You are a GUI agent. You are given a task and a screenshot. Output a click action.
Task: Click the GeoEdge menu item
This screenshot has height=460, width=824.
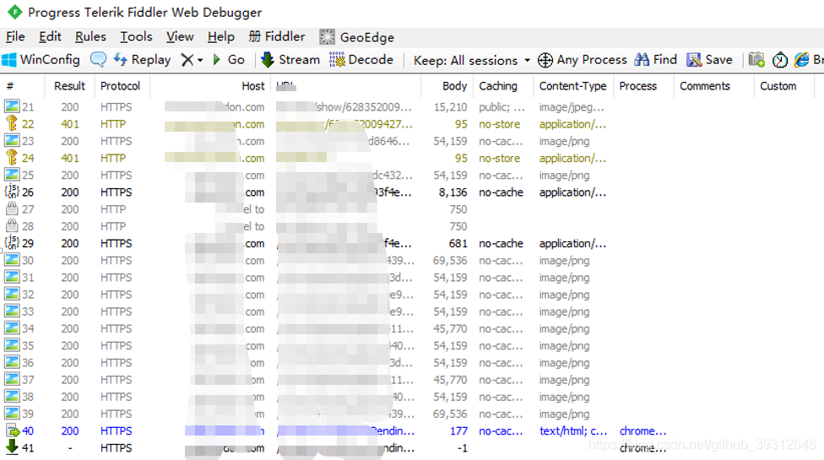click(x=357, y=37)
